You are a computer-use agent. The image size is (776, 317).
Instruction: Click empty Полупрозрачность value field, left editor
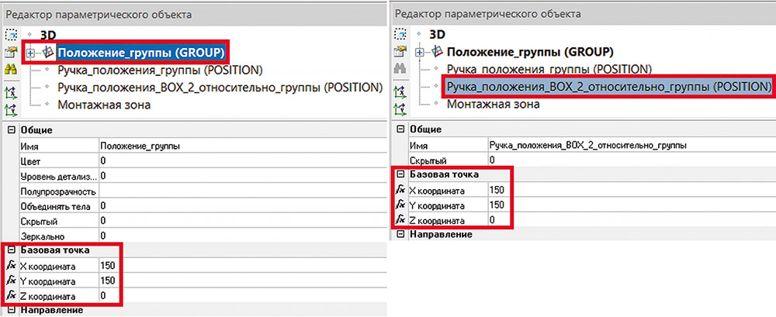[x=241, y=191]
